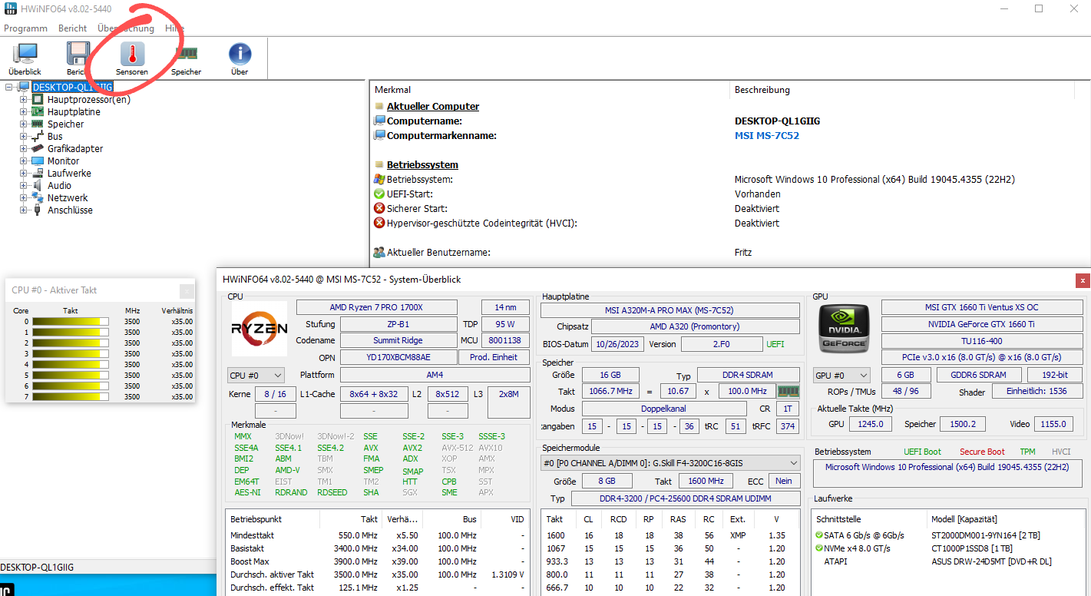Open the GPU #0 selector dropdown
The image size is (1091, 596).
click(842, 376)
